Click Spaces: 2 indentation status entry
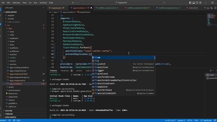217x122 pixels. [181, 121]
